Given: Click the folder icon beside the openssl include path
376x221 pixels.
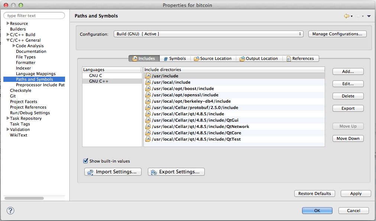Looking at the screenshot, I should (x=148, y=95).
